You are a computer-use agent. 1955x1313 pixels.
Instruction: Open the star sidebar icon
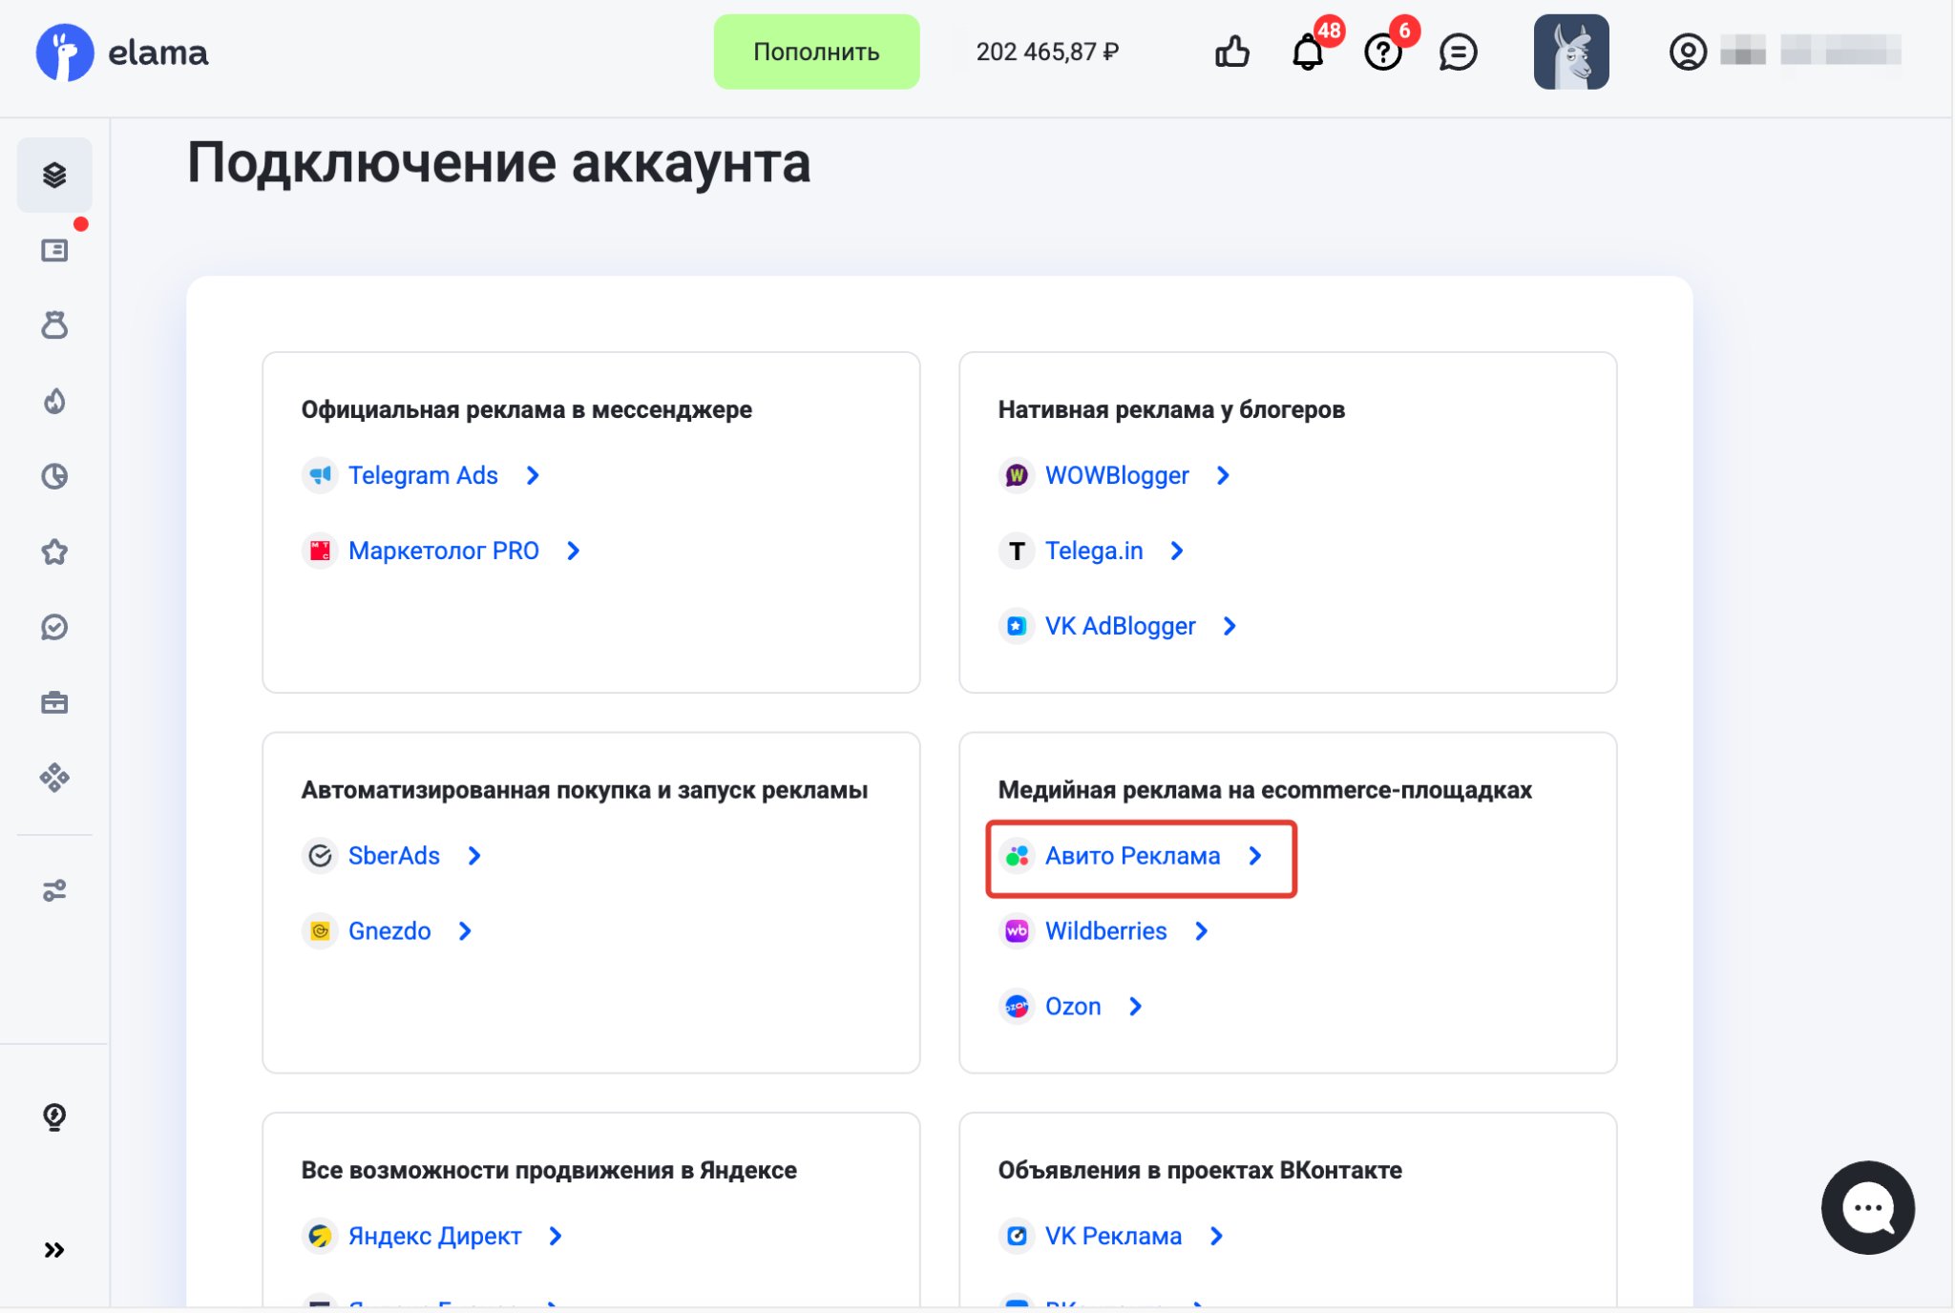point(54,552)
